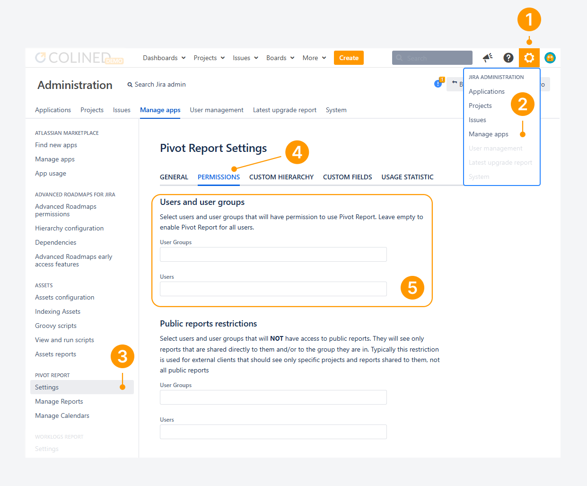Open Assets reports in sidebar

pyautogui.click(x=55, y=354)
